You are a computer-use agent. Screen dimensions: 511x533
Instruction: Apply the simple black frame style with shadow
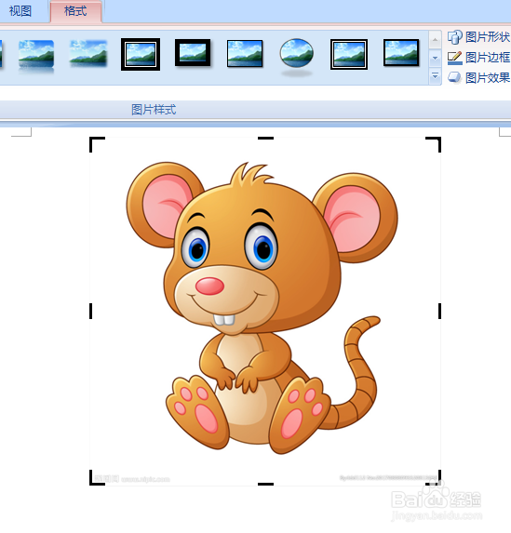point(245,53)
